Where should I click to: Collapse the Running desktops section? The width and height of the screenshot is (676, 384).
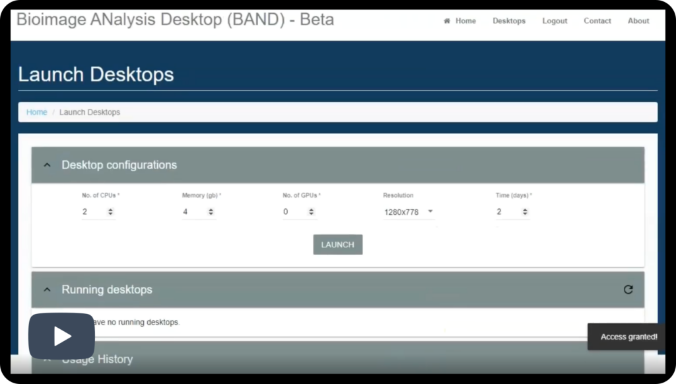click(x=47, y=289)
